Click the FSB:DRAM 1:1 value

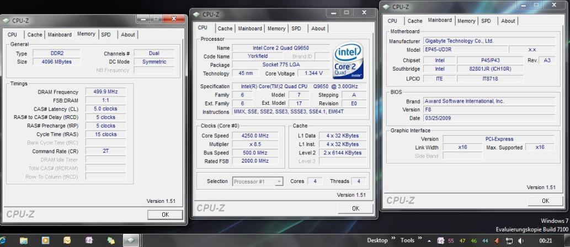pos(106,100)
